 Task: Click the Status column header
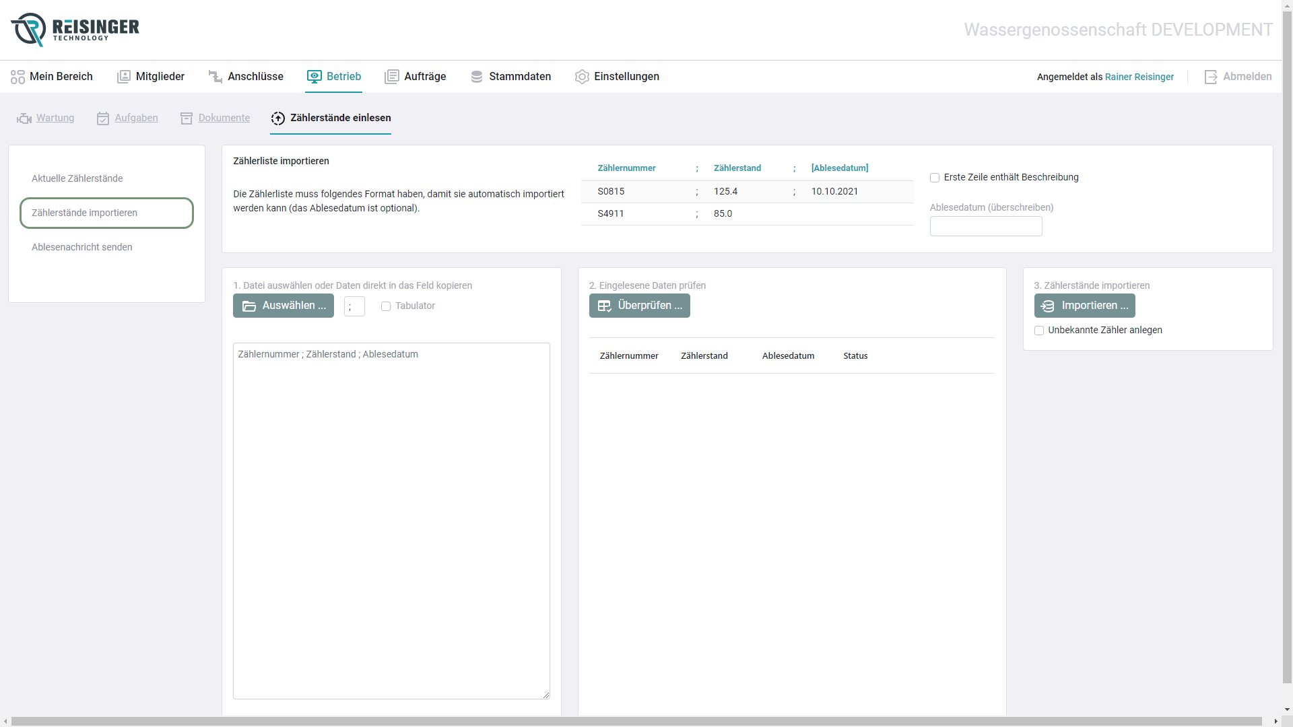pyautogui.click(x=855, y=356)
